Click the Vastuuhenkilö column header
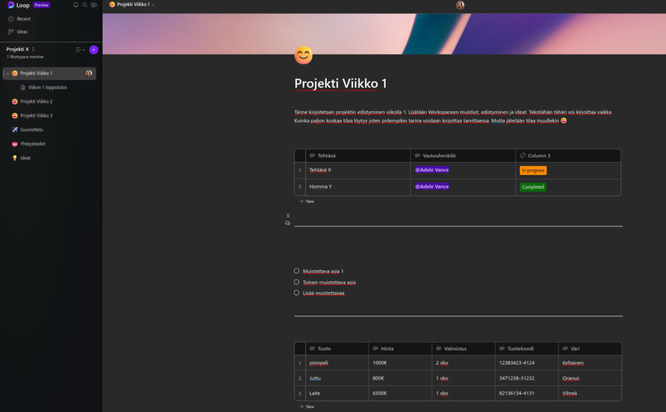 coord(463,156)
